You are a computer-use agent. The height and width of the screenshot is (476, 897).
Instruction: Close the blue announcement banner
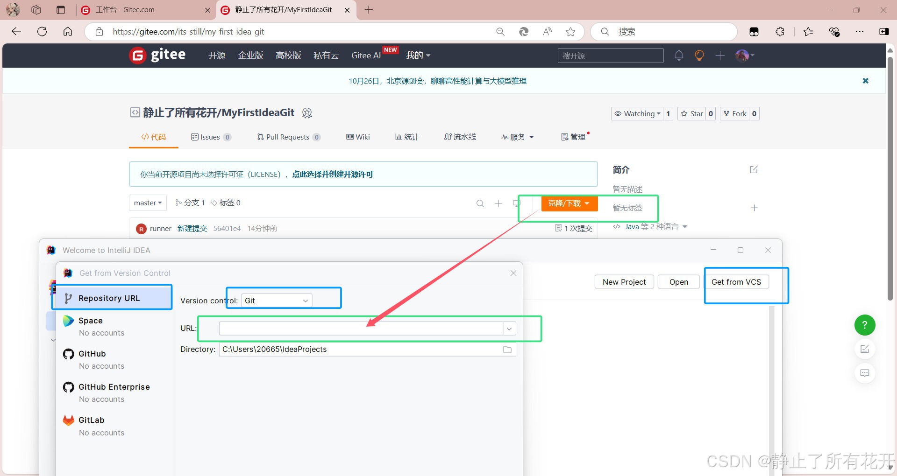click(865, 81)
